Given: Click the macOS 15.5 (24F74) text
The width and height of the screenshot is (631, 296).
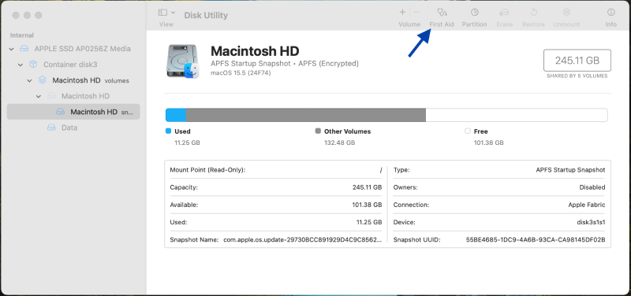Looking at the screenshot, I should (x=241, y=73).
